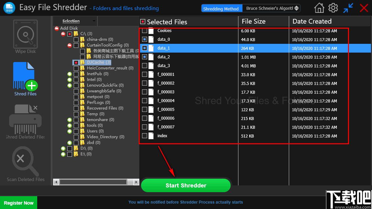The image size is (372, 209).
Task: Click the china-drm folder icon
Action: click(x=82, y=39)
